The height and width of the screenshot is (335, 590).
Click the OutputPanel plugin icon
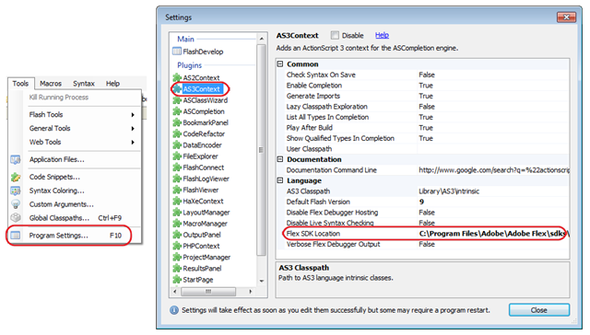(177, 235)
